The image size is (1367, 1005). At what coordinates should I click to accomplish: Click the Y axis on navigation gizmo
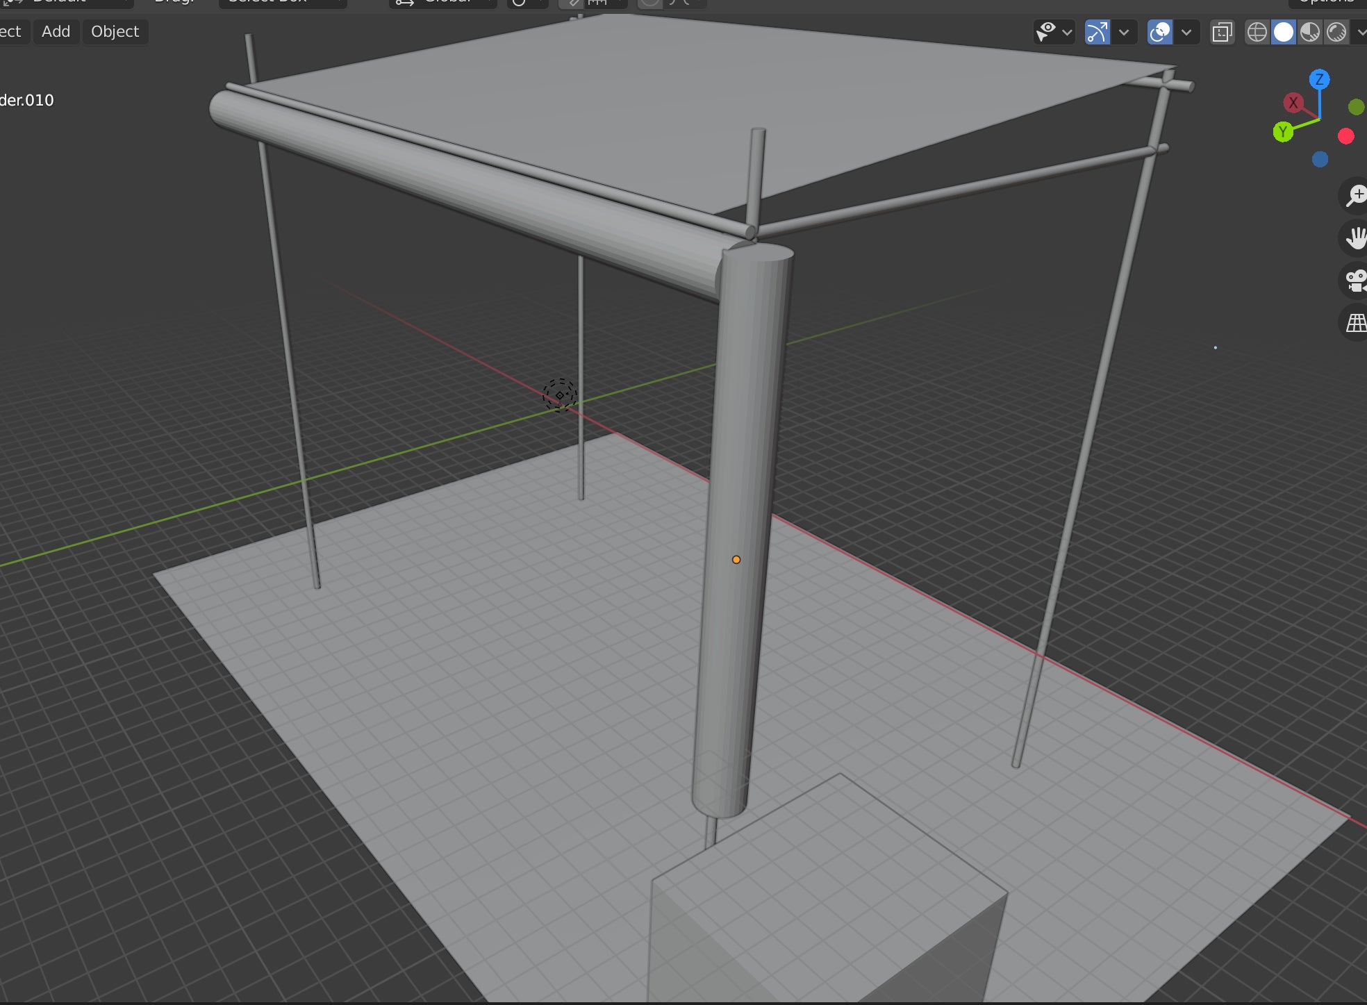[1282, 131]
